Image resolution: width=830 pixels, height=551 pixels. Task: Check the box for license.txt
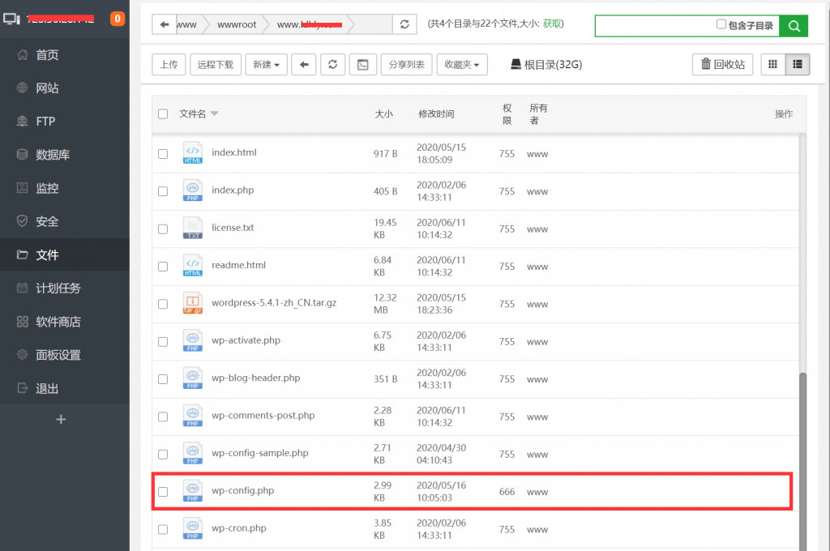163,229
